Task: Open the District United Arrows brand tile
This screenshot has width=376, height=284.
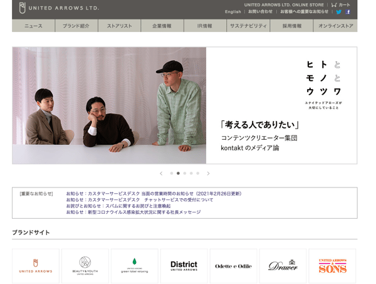Action: pyautogui.click(x=184, y=266)
